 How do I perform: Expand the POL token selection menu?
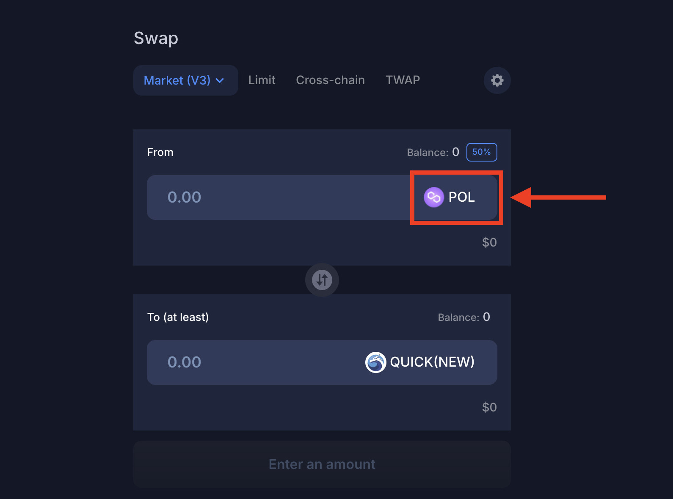456,197
